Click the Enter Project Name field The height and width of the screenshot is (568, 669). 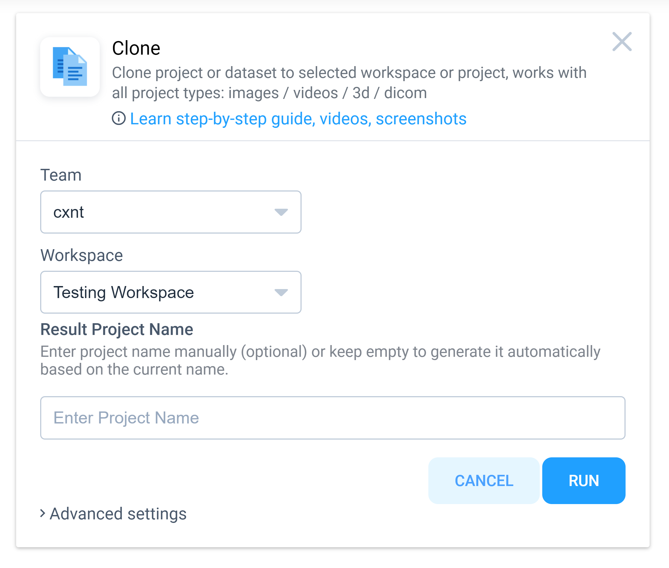click(x=332, y=418)
